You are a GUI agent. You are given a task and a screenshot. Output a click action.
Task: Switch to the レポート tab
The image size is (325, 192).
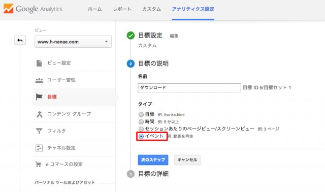pyautogui.click(x=122, y=9)
